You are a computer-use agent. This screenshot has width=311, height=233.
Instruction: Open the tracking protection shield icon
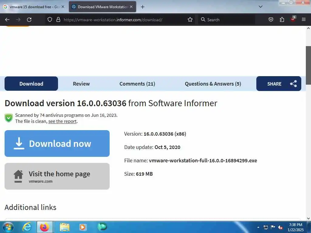tap(50, 19)
